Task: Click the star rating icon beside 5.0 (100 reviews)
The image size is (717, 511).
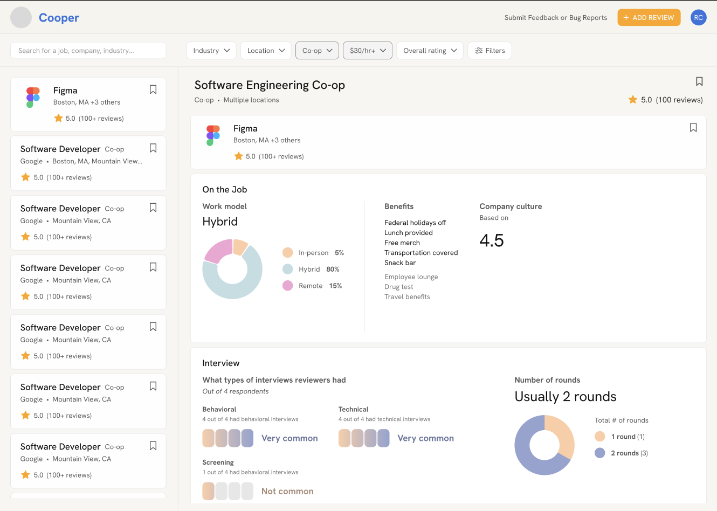Action: [x=633, y=100]
